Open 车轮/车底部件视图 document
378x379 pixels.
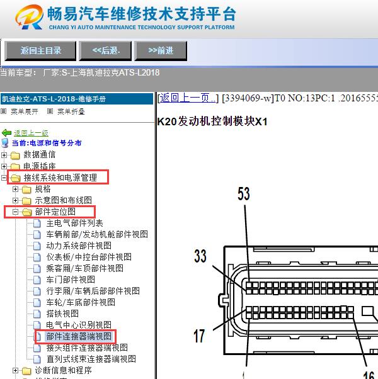click(x=81, y=302)
